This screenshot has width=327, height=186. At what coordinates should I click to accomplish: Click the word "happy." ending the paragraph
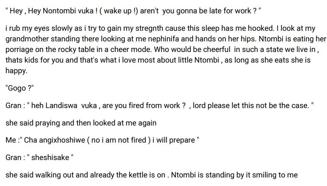tap(16, 71)
